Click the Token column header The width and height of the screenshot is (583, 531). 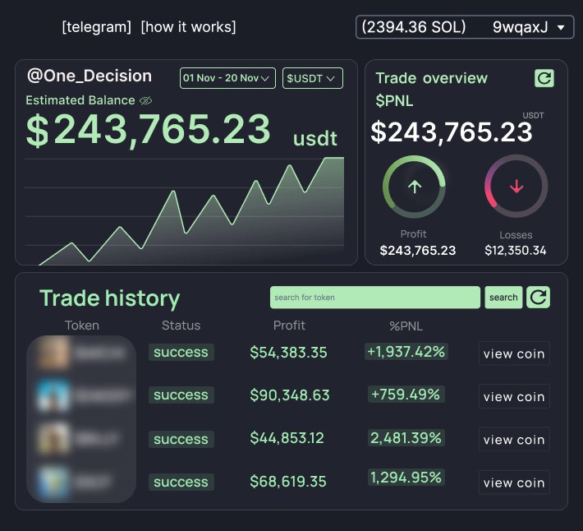(82, 326)
